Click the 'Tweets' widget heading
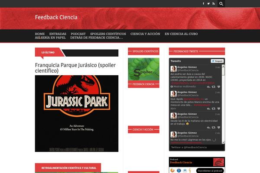260x173 pixels. pyautogui.click(x=176, y=61)
